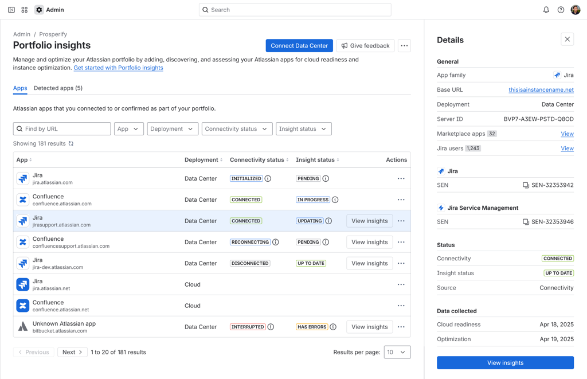Viewport: 587px width, 379px height.
Task: Click Give feedback button
Action: click(x=365, y=46)
